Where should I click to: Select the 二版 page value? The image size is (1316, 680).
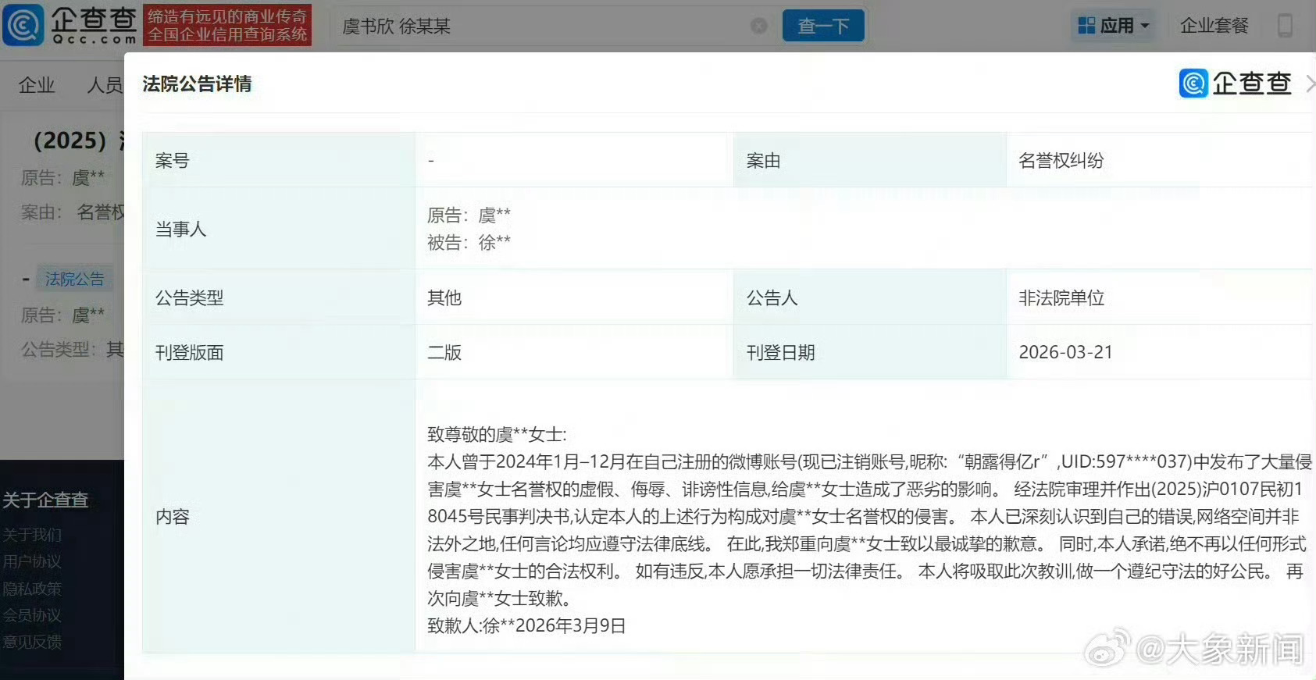(444, 353)
